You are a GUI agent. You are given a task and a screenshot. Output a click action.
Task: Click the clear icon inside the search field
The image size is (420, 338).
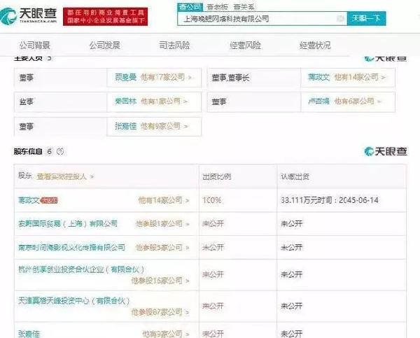(x=340, y=18)
